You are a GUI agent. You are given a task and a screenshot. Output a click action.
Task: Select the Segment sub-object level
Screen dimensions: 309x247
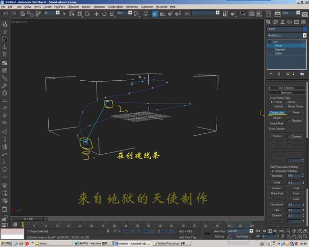[x=280, y=49]
